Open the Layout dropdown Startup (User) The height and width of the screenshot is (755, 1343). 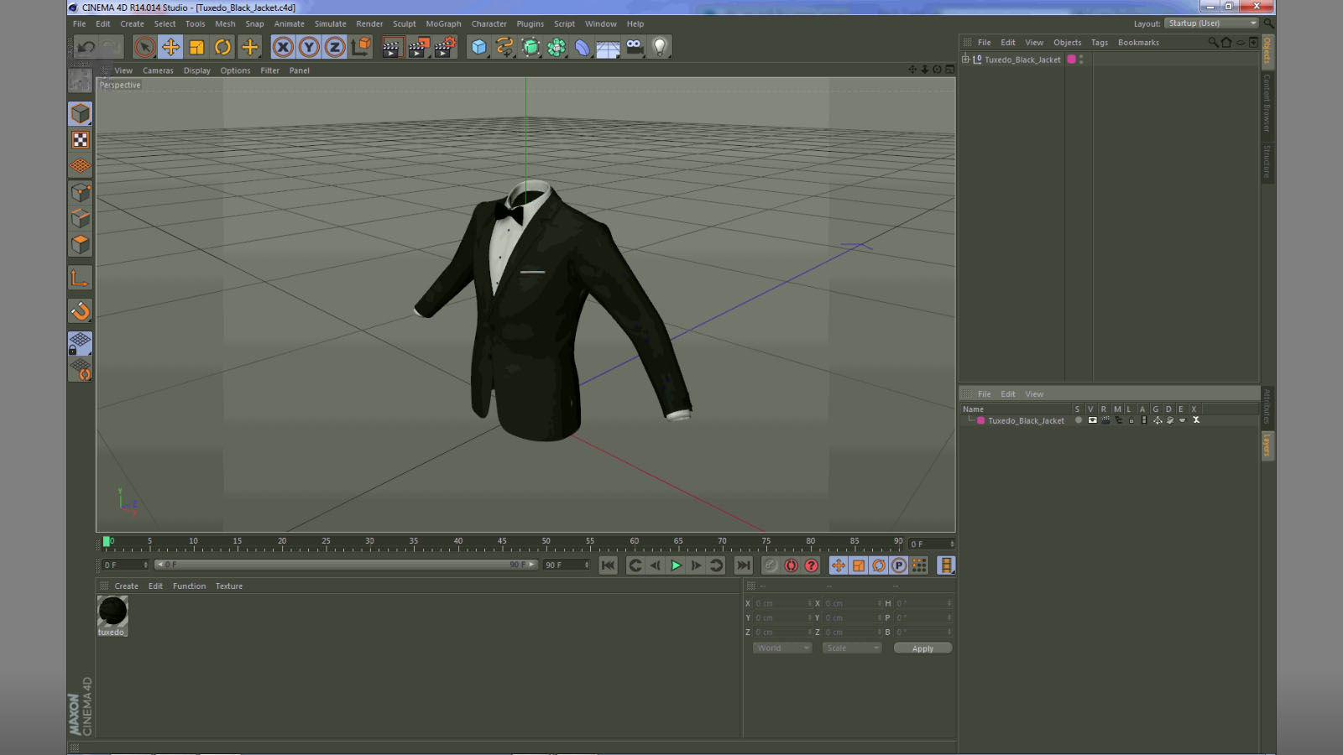pyautogui.click(x=1212, y=23)
